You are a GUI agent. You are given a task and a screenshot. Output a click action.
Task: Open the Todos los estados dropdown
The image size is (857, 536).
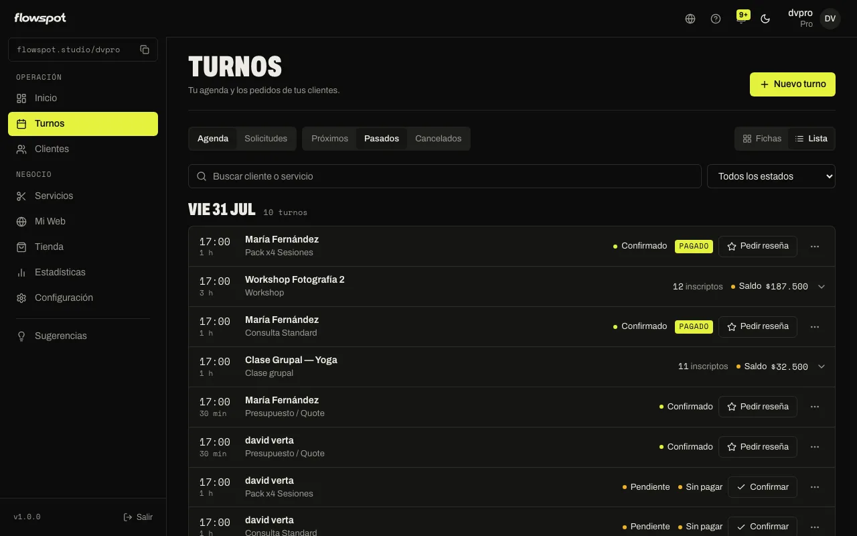pos(771,176)
